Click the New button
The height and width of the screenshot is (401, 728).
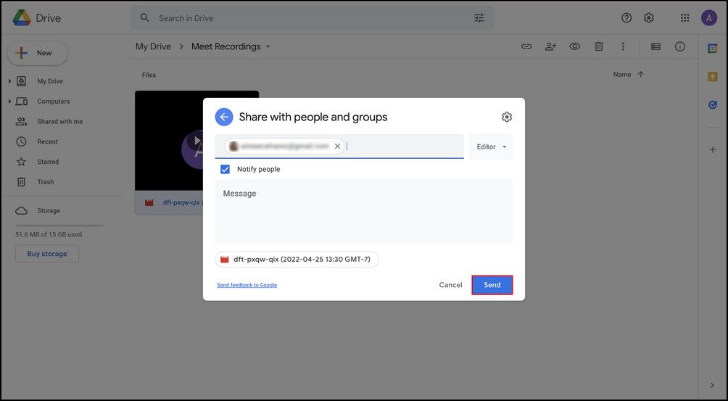(37, 53)
